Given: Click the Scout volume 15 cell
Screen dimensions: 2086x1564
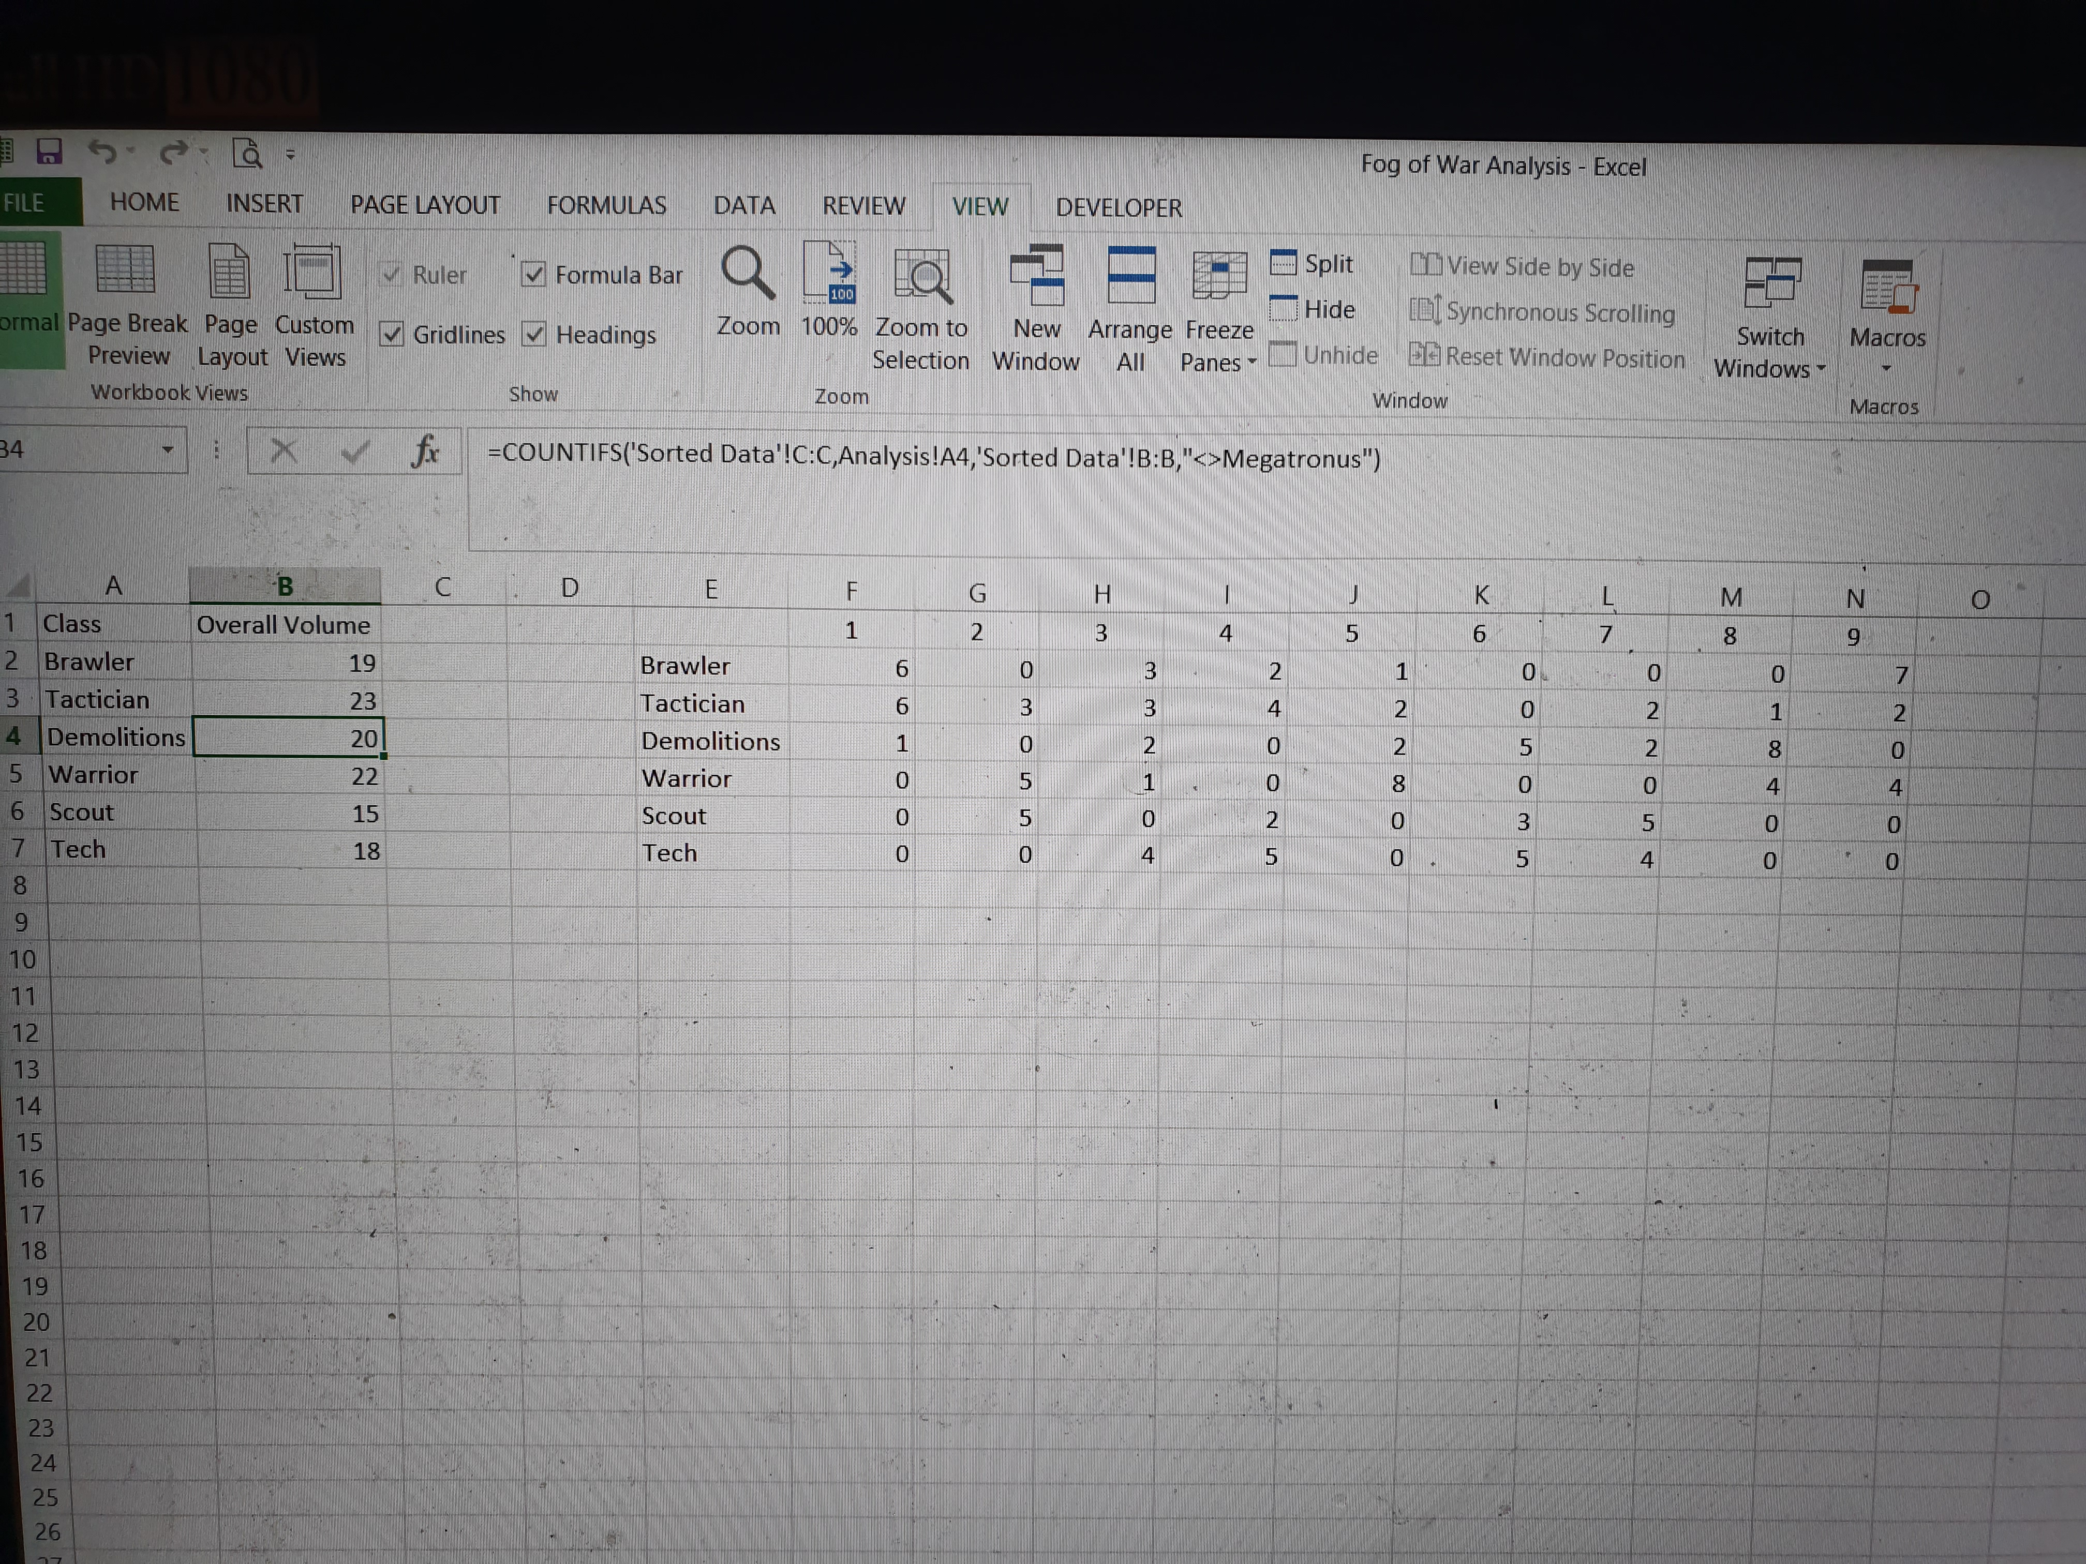Looking at the screenshot, I should pyautogui.click(x=290, y=814).
